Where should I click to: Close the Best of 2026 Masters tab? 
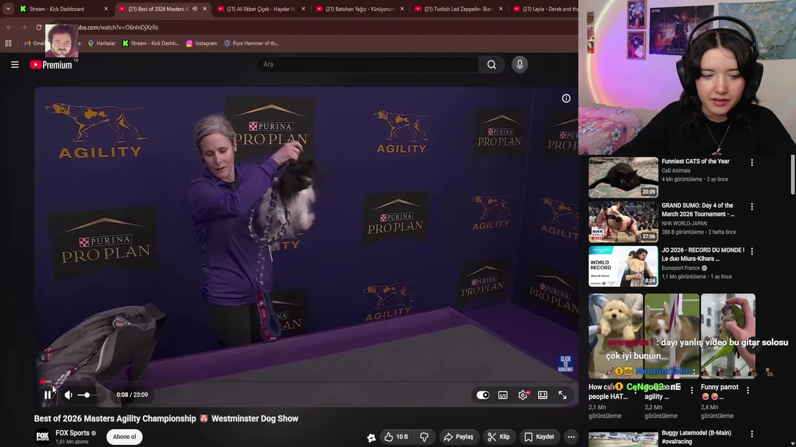pyautogui.click(x=204, y=9)
